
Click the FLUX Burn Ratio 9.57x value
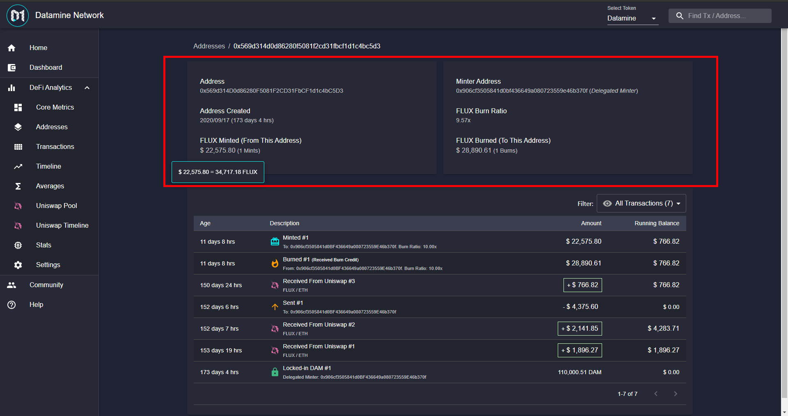click(463, 121)
